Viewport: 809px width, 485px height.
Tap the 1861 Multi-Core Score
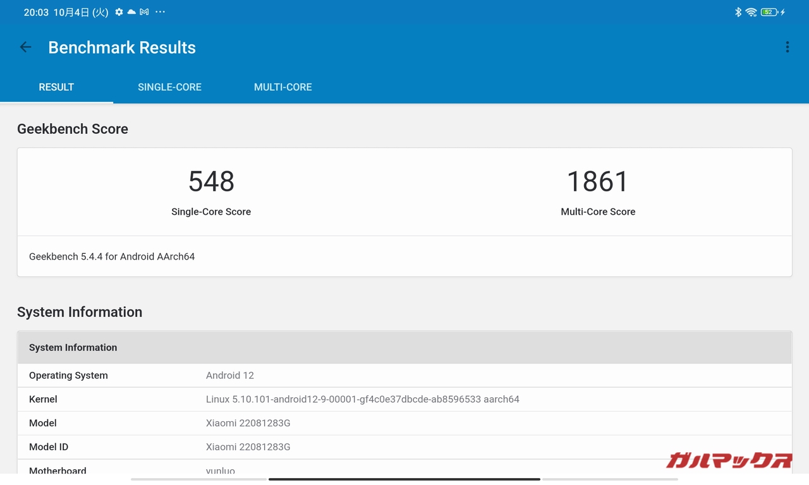coord(598,182)
